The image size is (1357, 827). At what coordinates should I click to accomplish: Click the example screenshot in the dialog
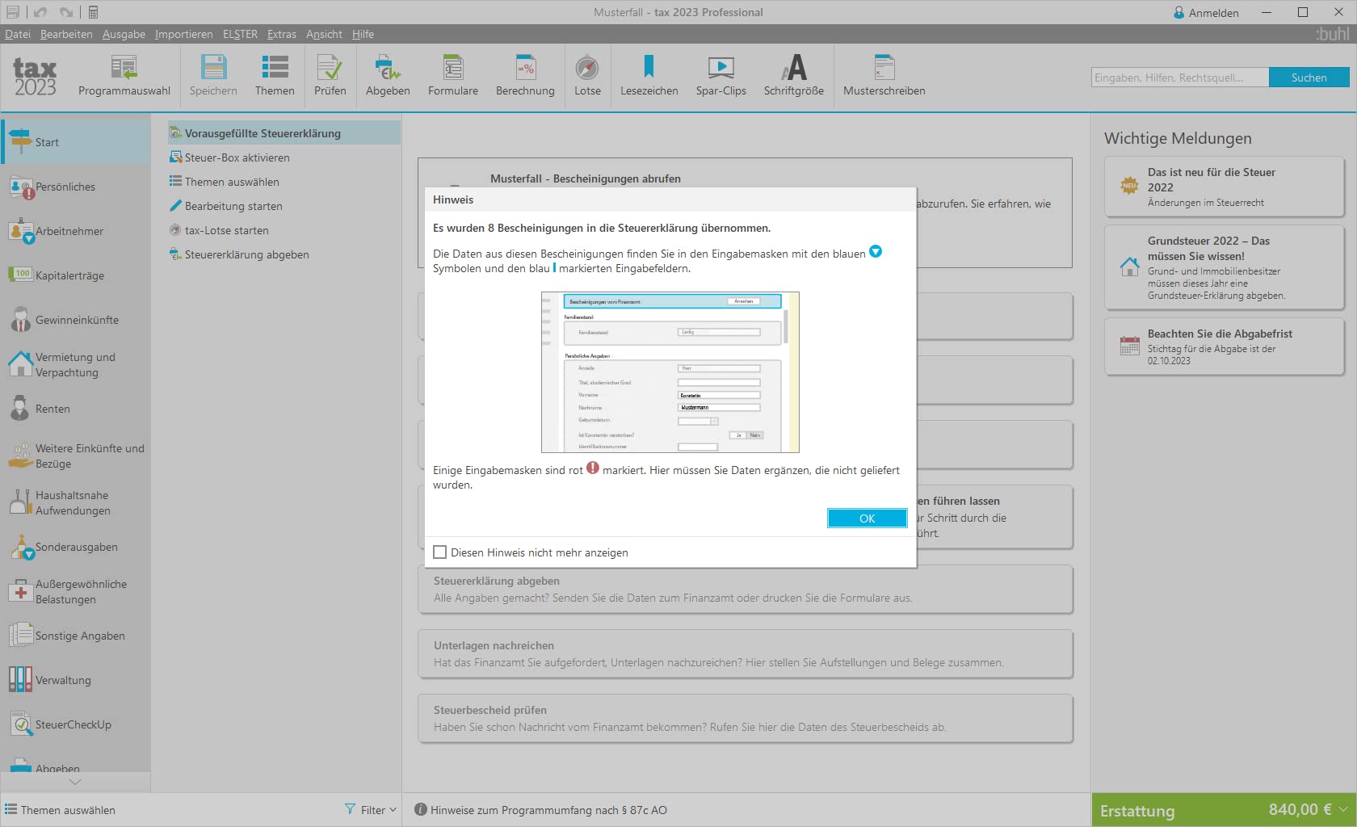670,372
